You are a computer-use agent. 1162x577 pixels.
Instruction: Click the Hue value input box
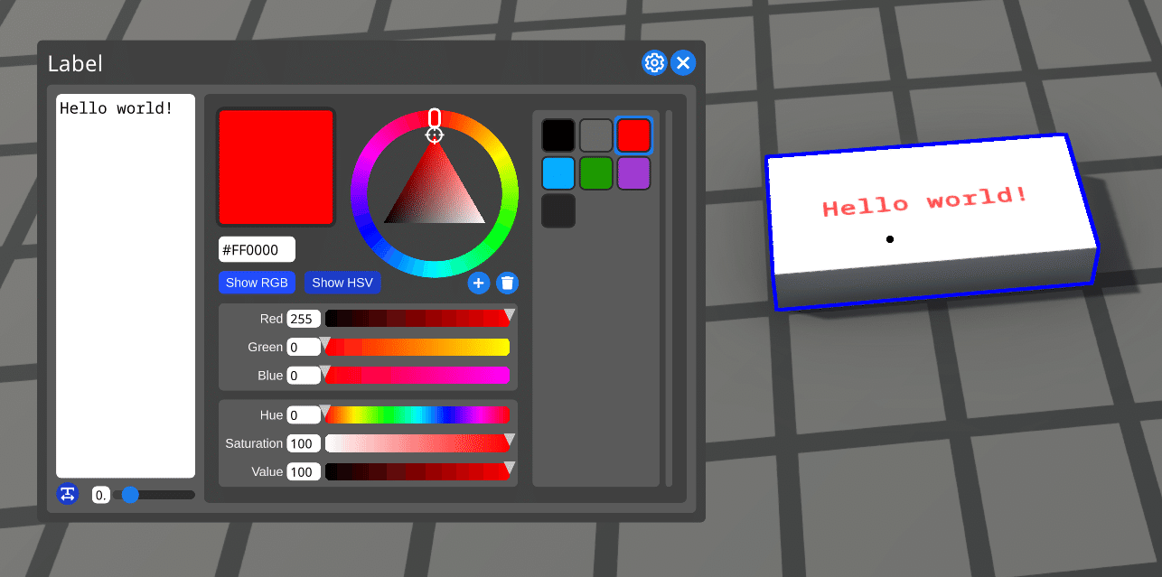click(x=304, y=415)
